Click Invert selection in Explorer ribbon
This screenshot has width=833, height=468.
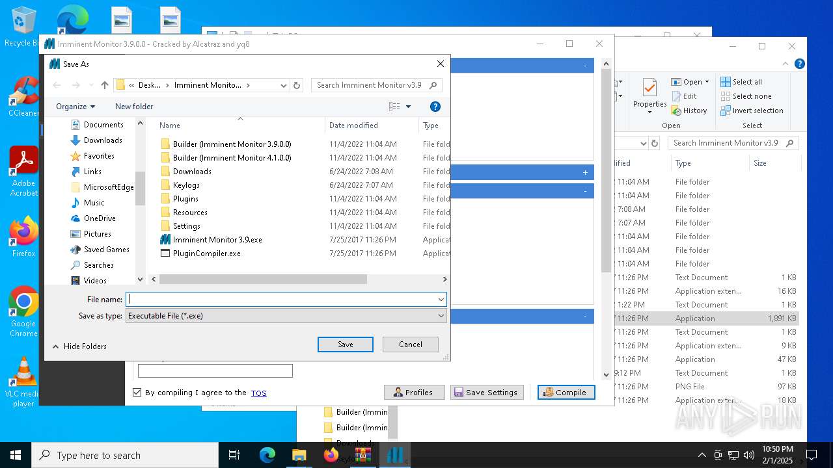(x=752, y=110)
